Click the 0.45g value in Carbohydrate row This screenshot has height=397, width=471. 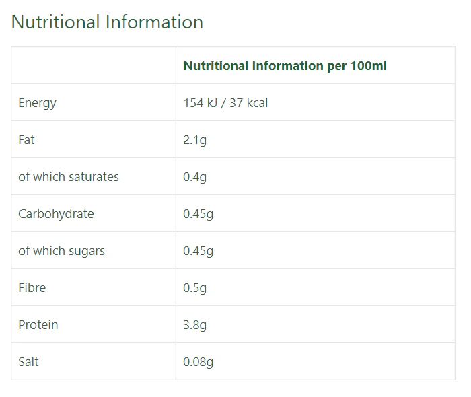(198, 214)
